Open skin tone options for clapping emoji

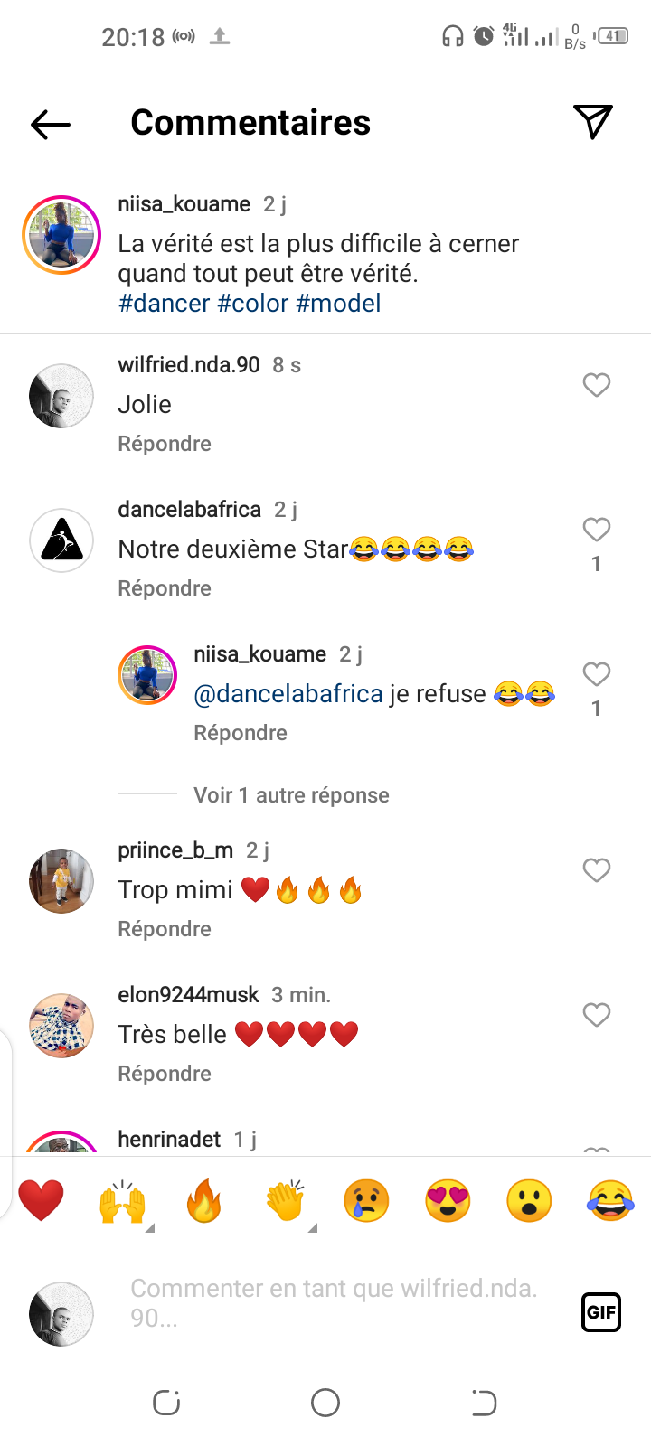coord(312,1227)
